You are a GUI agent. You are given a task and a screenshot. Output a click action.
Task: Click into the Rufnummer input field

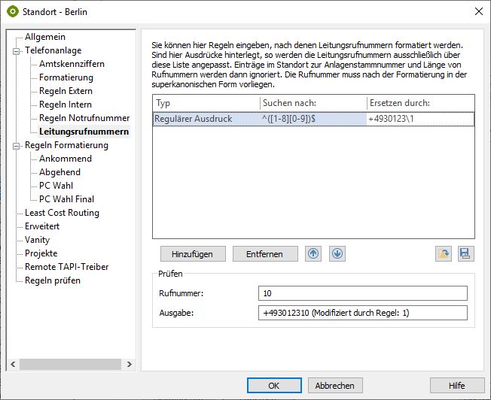(361, 293)
